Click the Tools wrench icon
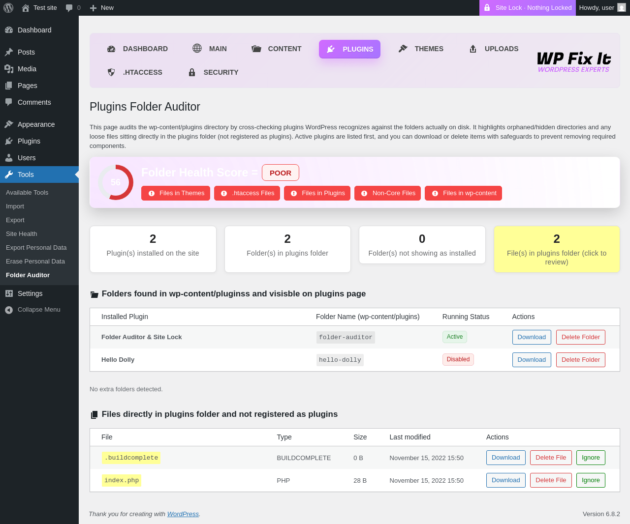The height and width of the screenshot is (524, 630). tap(9, 175)
